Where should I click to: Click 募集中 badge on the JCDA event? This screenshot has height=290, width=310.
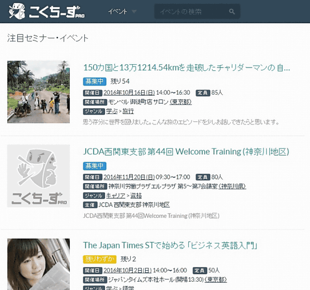[x=95, y=166]
